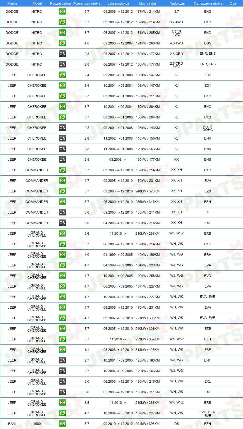Click the PB fuel icon for Dodge Nitro 4.0

coord(62,43)
